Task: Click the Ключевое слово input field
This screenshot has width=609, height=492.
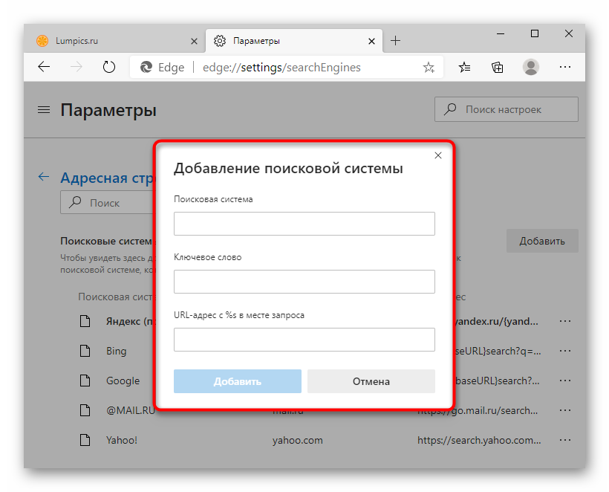Action: pos(304,282)
